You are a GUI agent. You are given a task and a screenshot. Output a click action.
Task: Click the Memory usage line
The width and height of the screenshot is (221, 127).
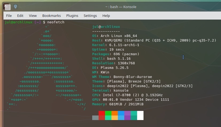(x=118, y=104)
